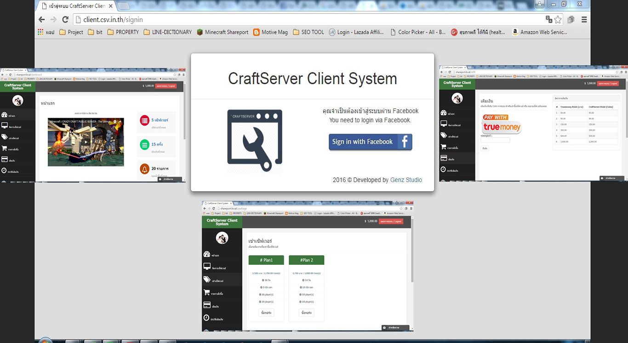Expand the PROPERTY bookmark folder
The height and width of the screenshot is (343, 628).
(x=123, y=32)
